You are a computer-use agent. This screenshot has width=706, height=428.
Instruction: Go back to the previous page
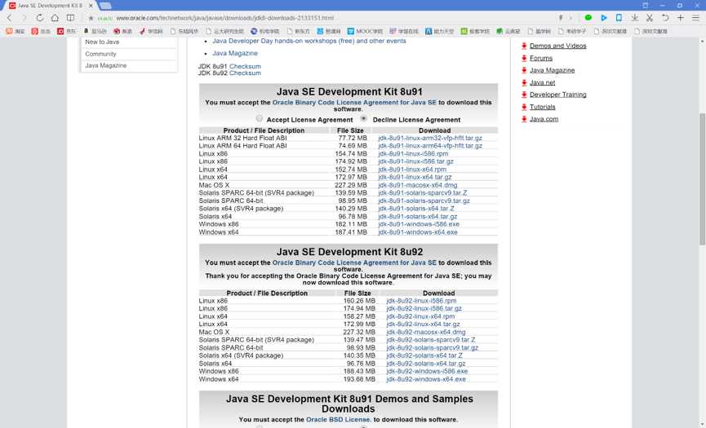(x=10, y=18)
